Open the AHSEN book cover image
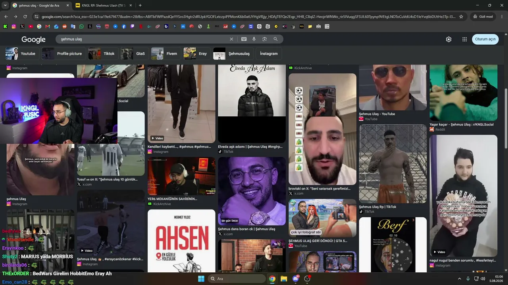 [x=181, y=241]
